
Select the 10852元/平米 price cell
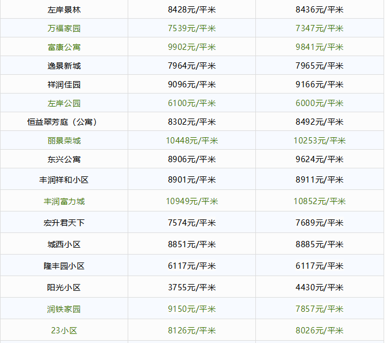pos(319,201)
